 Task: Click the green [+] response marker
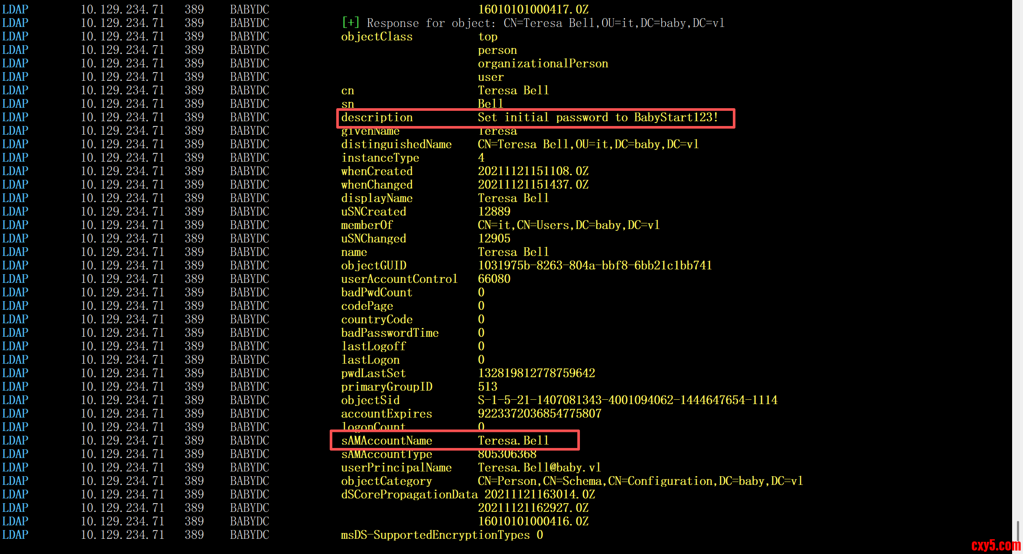351,23
